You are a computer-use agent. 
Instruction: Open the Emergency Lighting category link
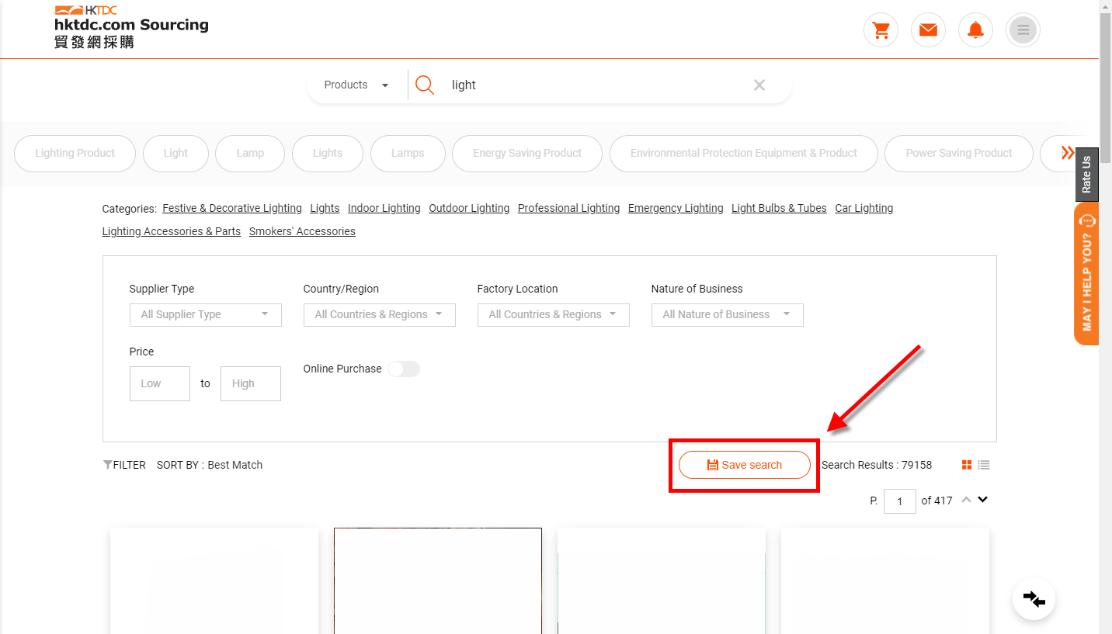coord(676,208)
